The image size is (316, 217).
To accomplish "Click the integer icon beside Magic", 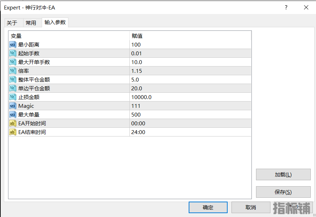I will click(x=13, y=106).
